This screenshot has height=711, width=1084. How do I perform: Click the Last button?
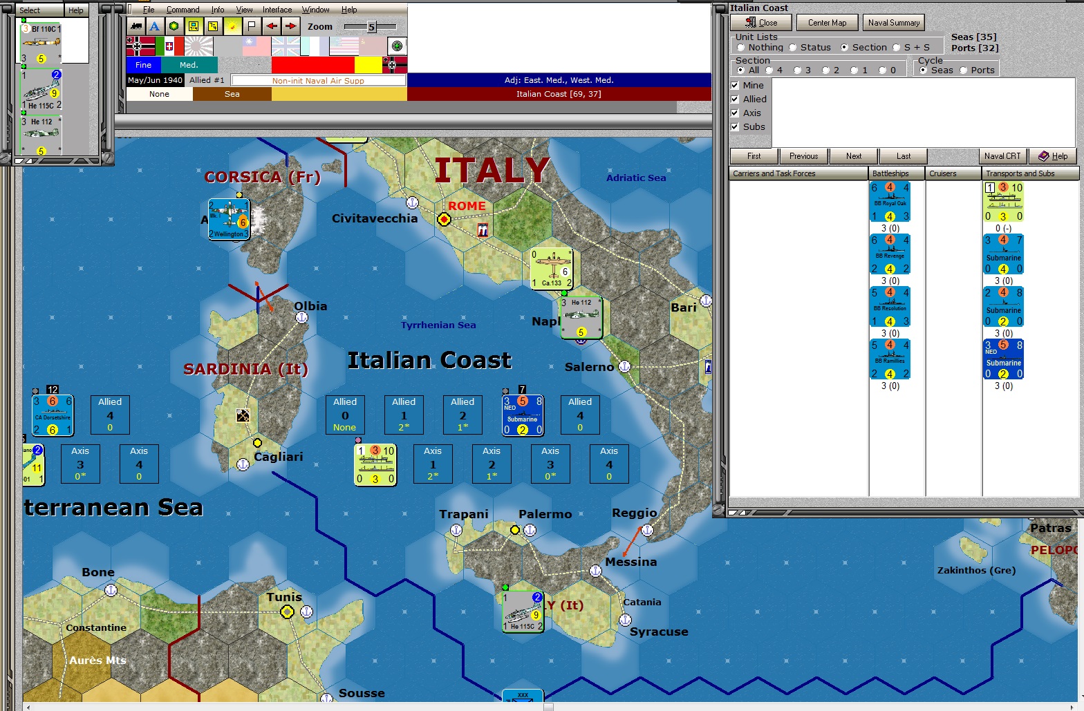tap(904, 156)
